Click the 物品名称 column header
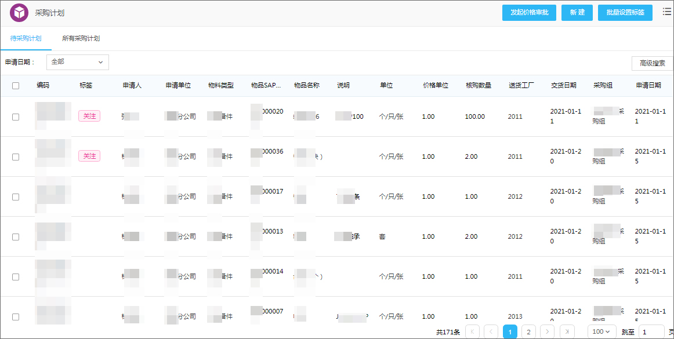This screenshot has width=674, height=339. tap(307, 86)
